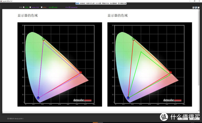Open the 亮度与对比度 tab

(90, 3)
